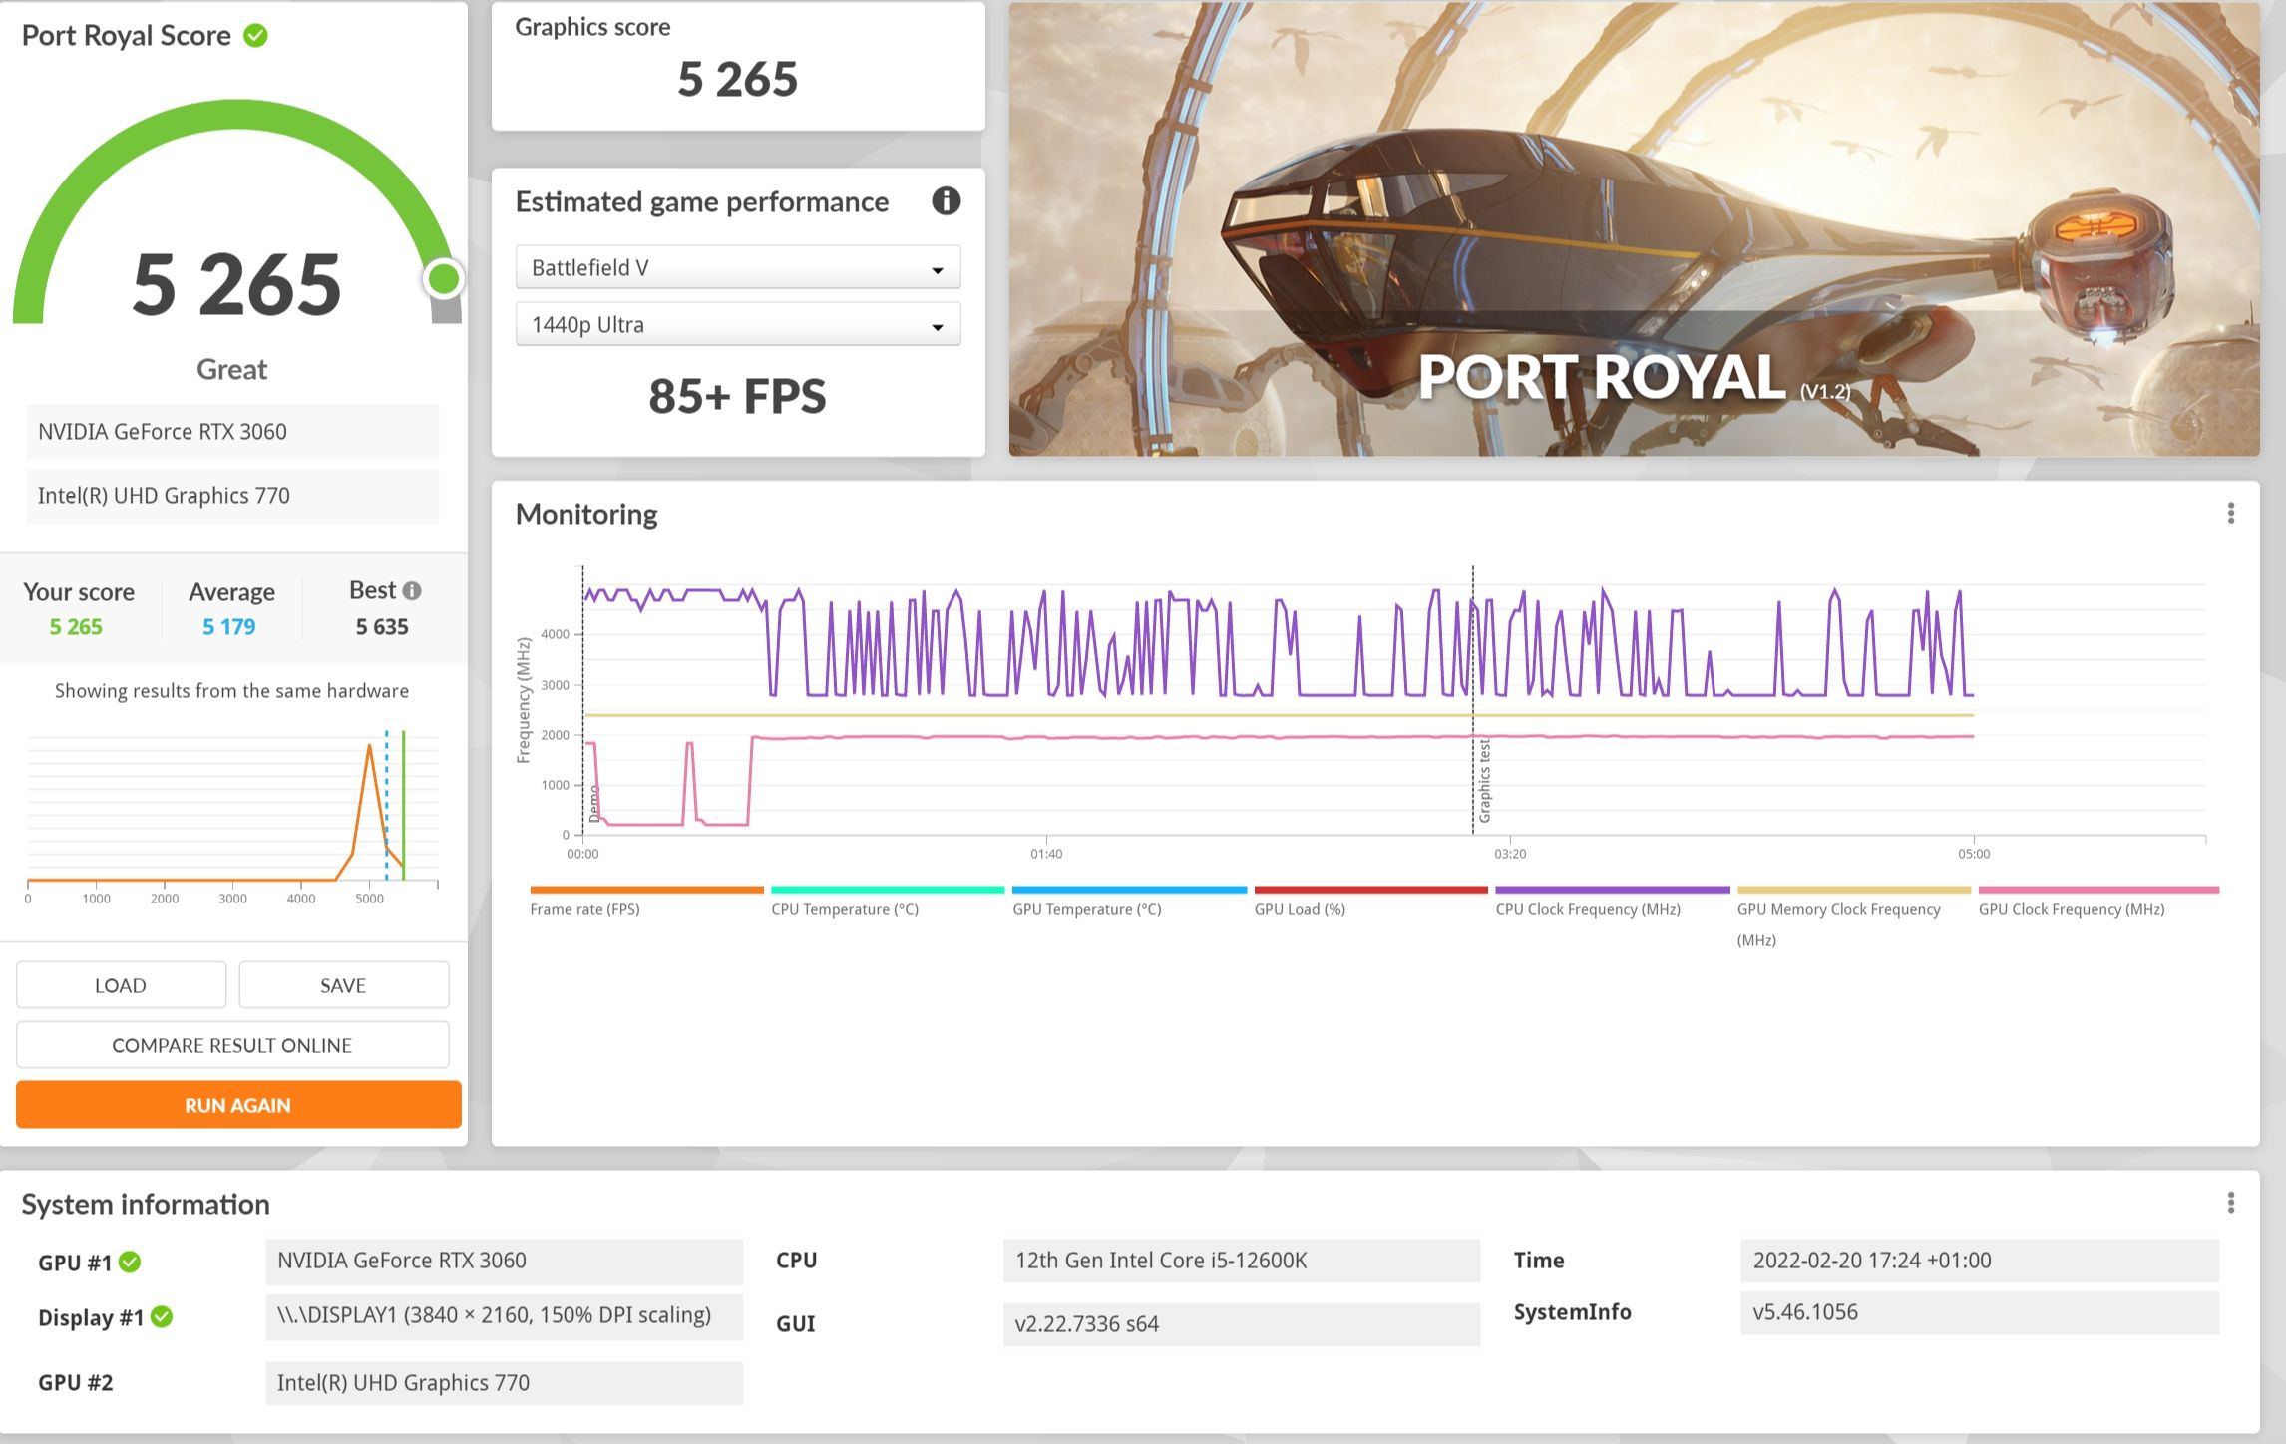2286x1444 pixels.
Task: Expand the 1440p Ultra resolution dropdown
Action: (738, 324)
